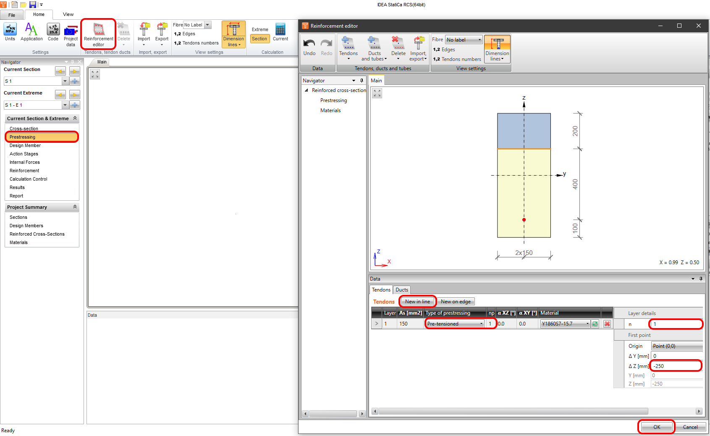
Task: Click Undo in Reinforcement editor
Action: click(309, 47)
